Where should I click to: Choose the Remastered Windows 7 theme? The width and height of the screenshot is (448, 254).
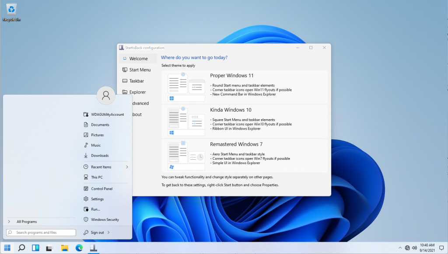(x=247, y=156)
